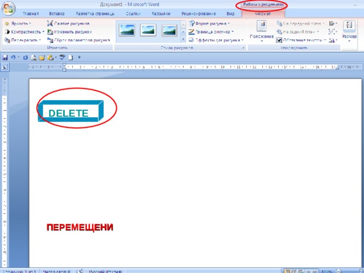Click the Open folder icon
364x273 pixels.
(42, 57)
